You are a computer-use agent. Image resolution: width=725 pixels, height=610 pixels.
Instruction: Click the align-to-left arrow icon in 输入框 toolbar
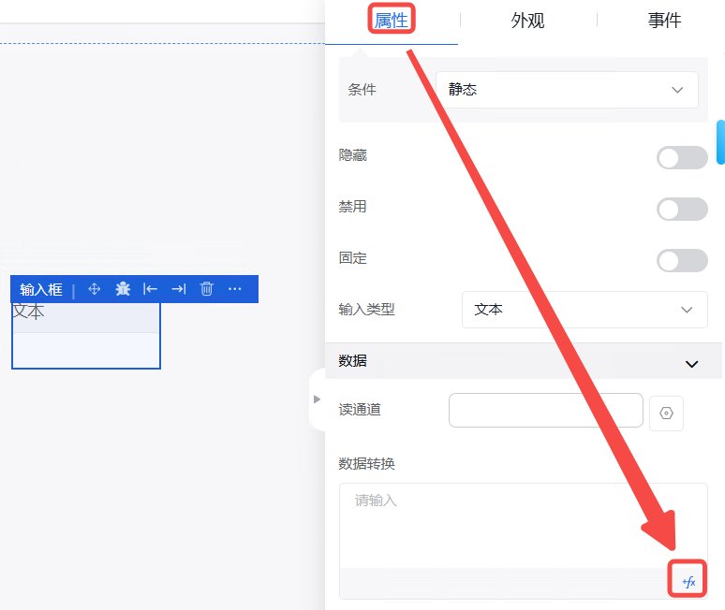point(150,289)
